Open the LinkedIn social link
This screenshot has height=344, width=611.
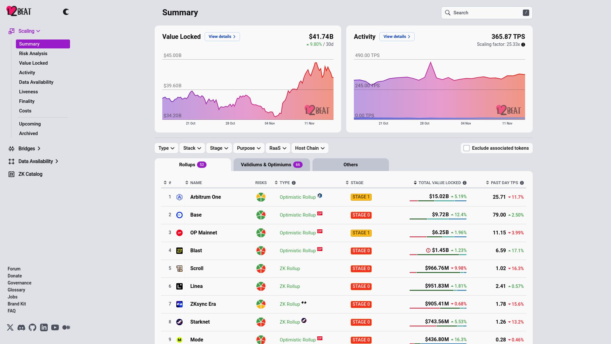pos(44,327)
